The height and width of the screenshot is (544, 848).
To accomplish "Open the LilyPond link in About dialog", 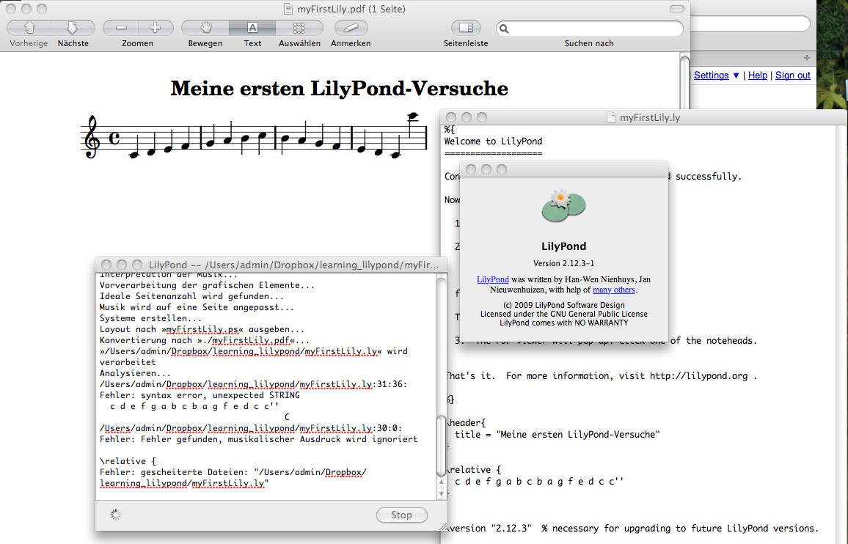I will click(x=493, y=279).
